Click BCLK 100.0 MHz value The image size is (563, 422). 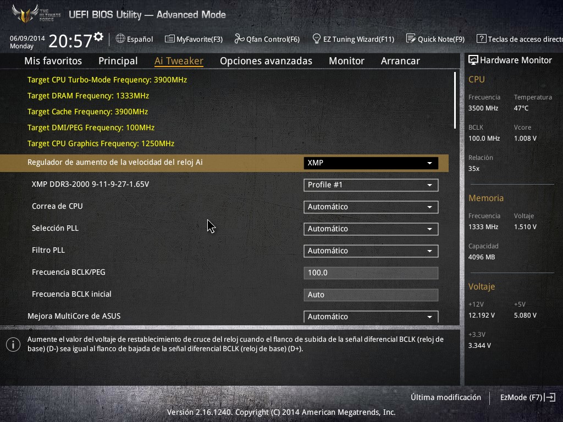pyautogui.click(x=484, y=138)
